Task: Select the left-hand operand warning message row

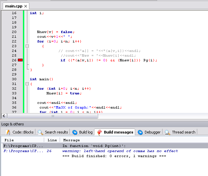Action: point(120,151)
